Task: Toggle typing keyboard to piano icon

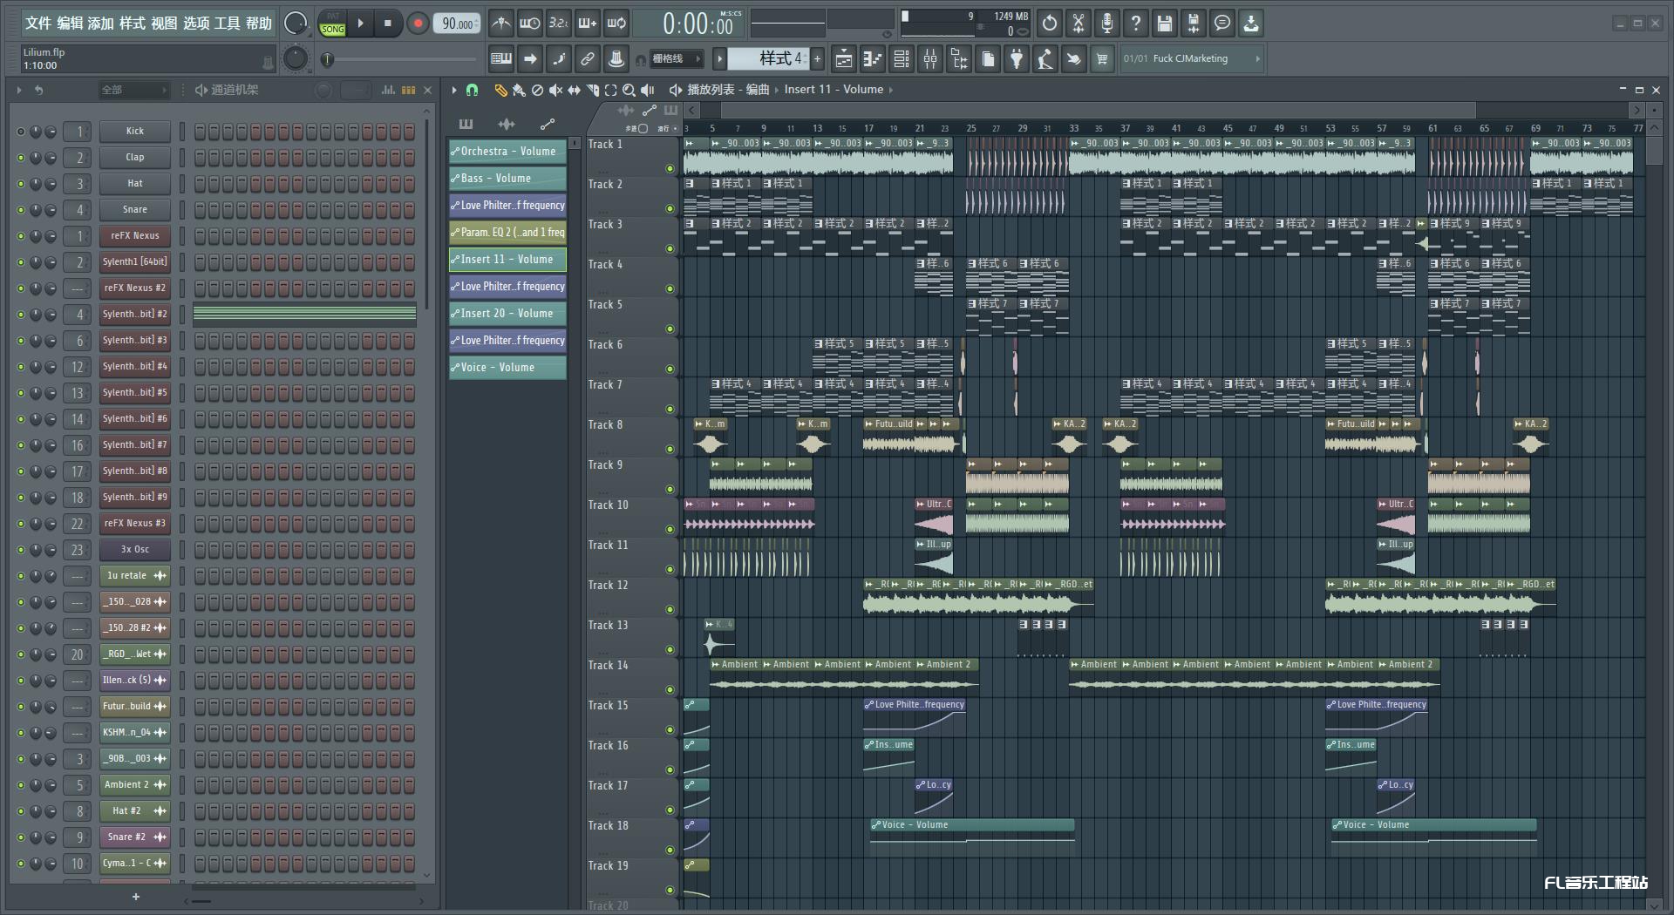Action: coord(501,59)
